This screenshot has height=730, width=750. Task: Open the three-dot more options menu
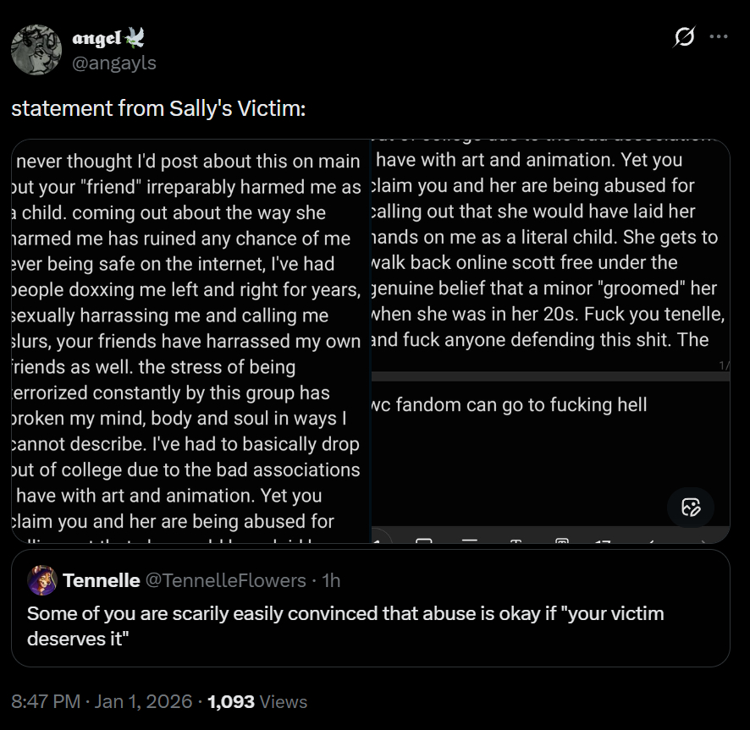click(x=719, y=36)
